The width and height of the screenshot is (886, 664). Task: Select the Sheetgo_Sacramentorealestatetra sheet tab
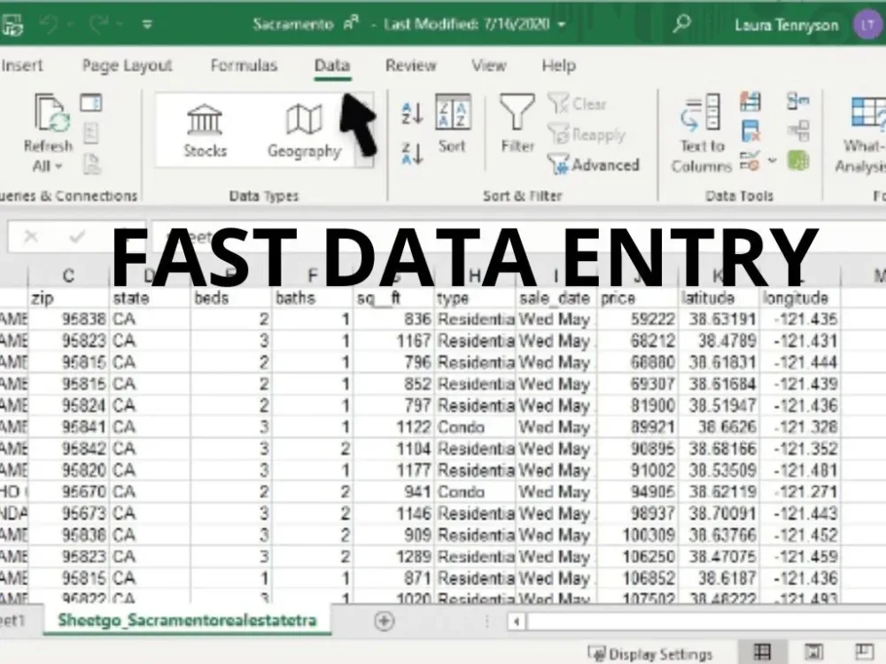[x=187, y=620]
